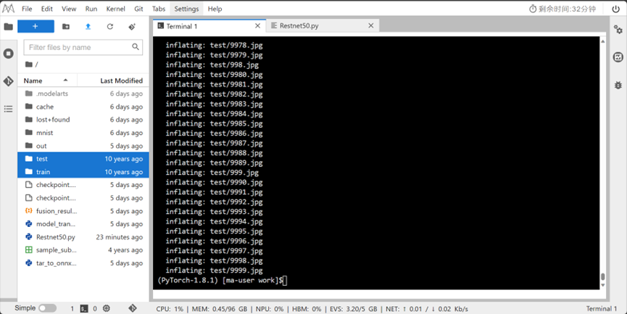Screen dimensions: 627x314
Task: Open the Run menu
Action: pyautogui.click(x=91, y=9)
